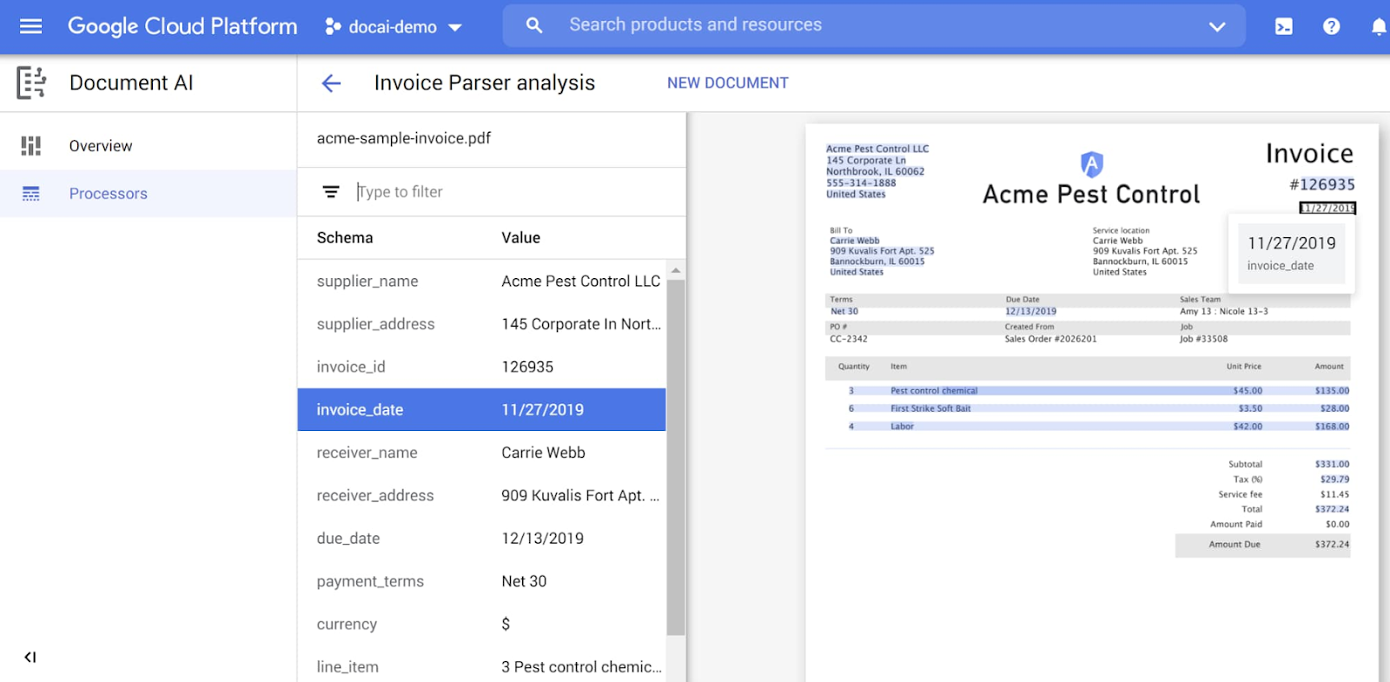Select the receiver_name row

coord(482,453)
